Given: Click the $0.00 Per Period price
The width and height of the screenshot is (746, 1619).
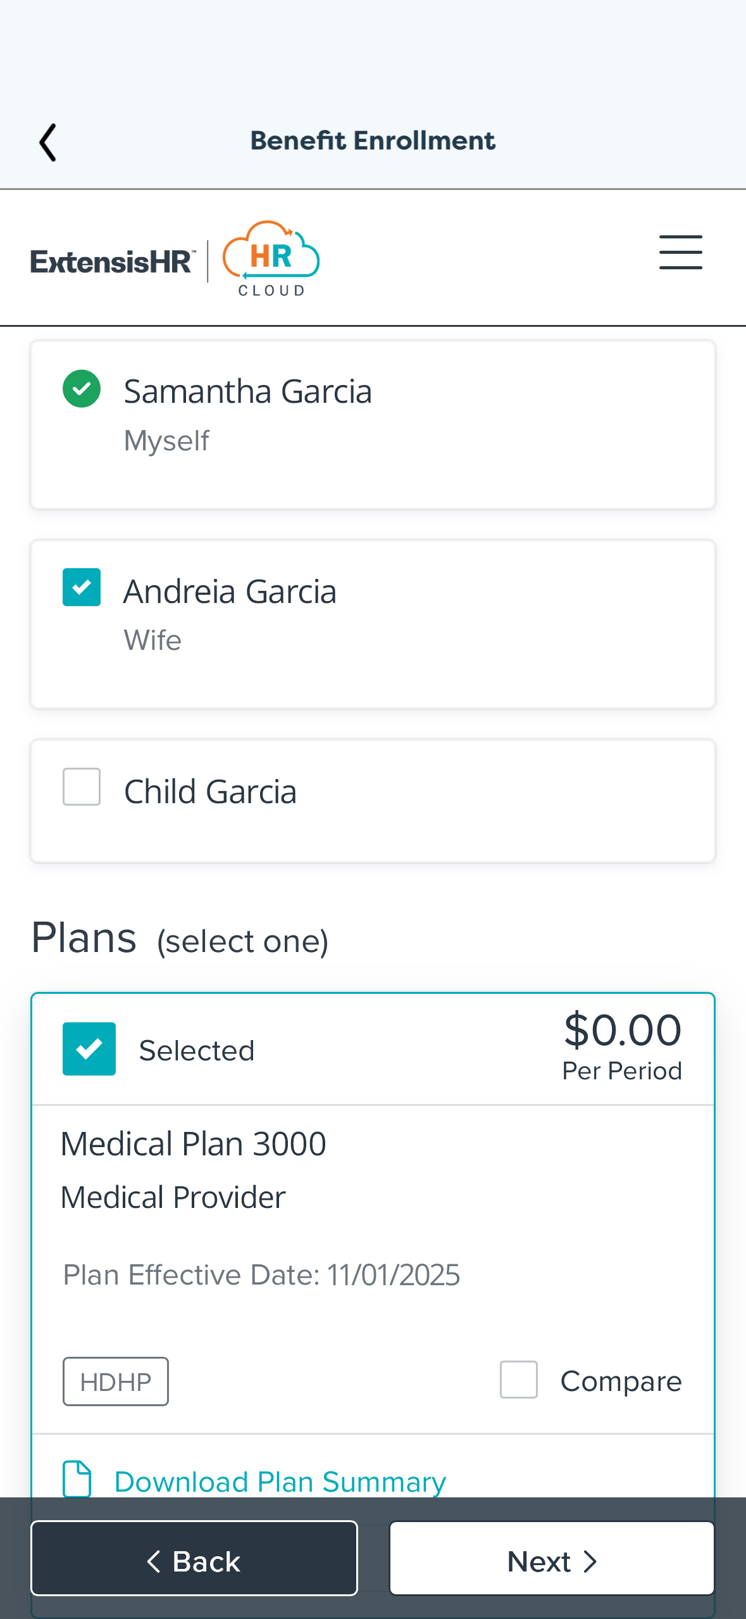Looking at the screenshot, I should [622, 1045].
